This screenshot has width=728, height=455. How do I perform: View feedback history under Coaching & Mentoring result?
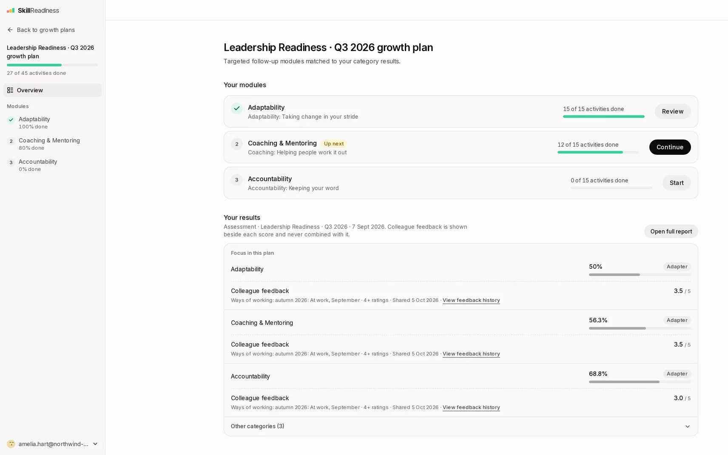(x=471, y=354)
